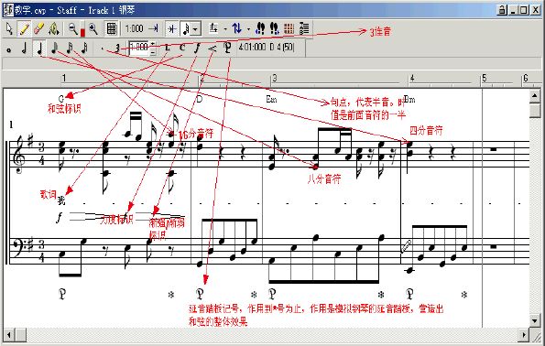Click the 我 lyric under first measure
The image size is (545, 346).
tap(61, 200)
